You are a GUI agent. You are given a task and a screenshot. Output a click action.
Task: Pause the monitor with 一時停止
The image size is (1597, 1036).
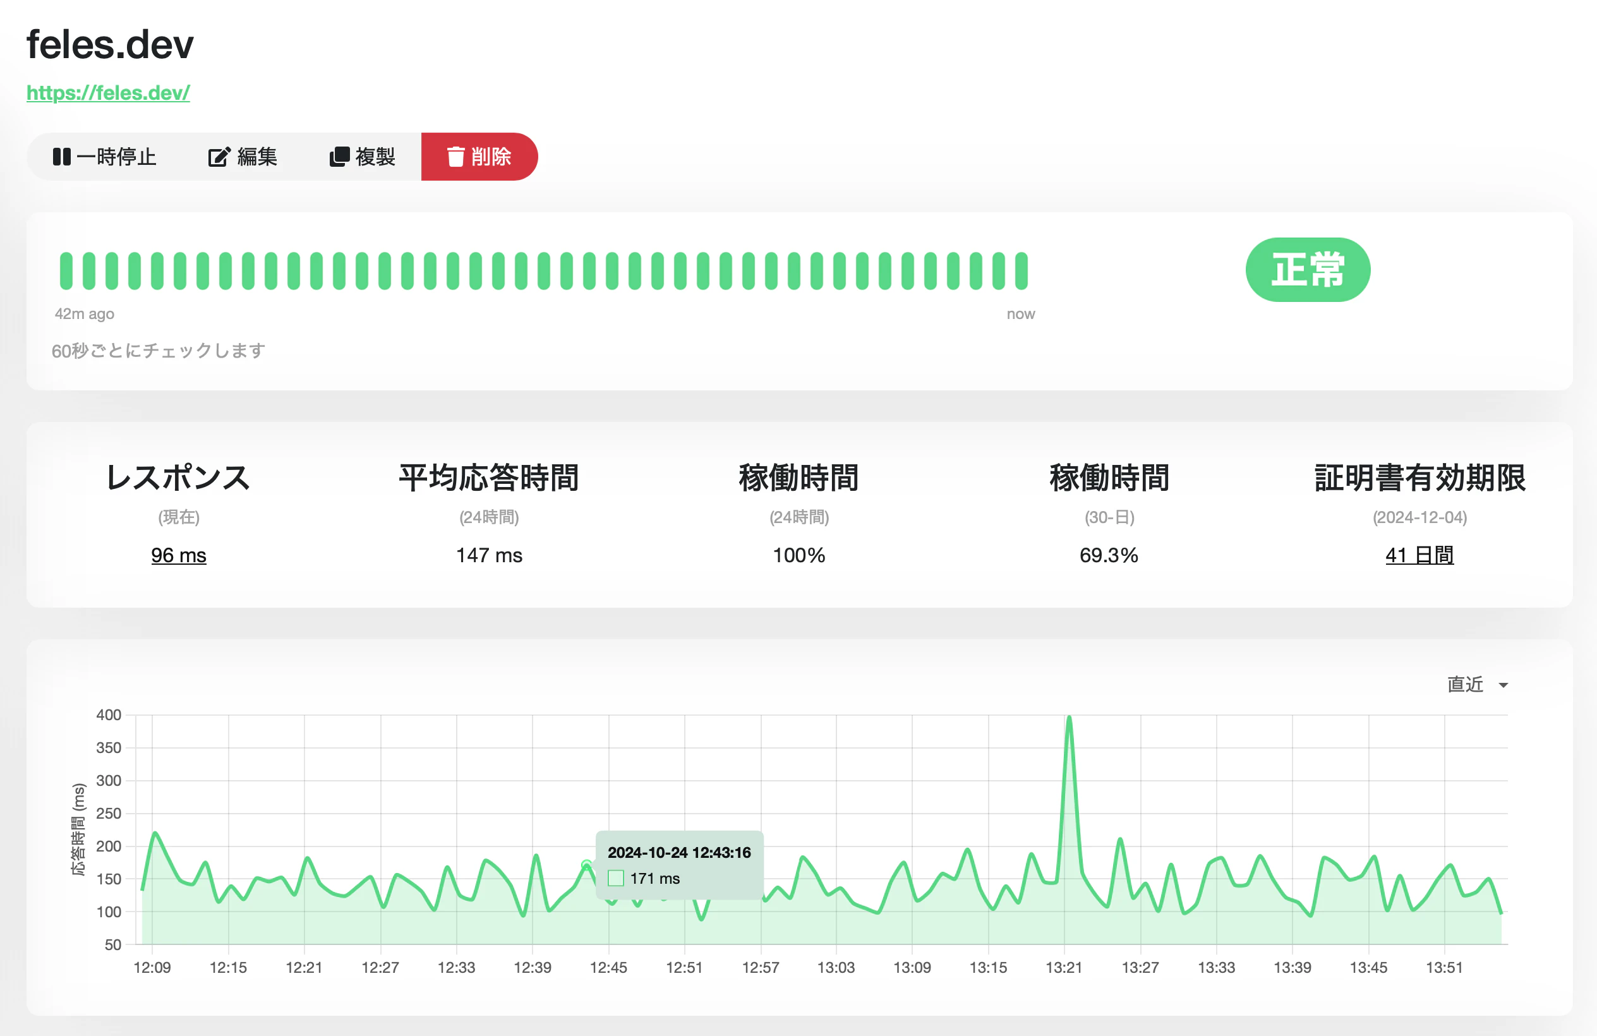click(104, 157)
